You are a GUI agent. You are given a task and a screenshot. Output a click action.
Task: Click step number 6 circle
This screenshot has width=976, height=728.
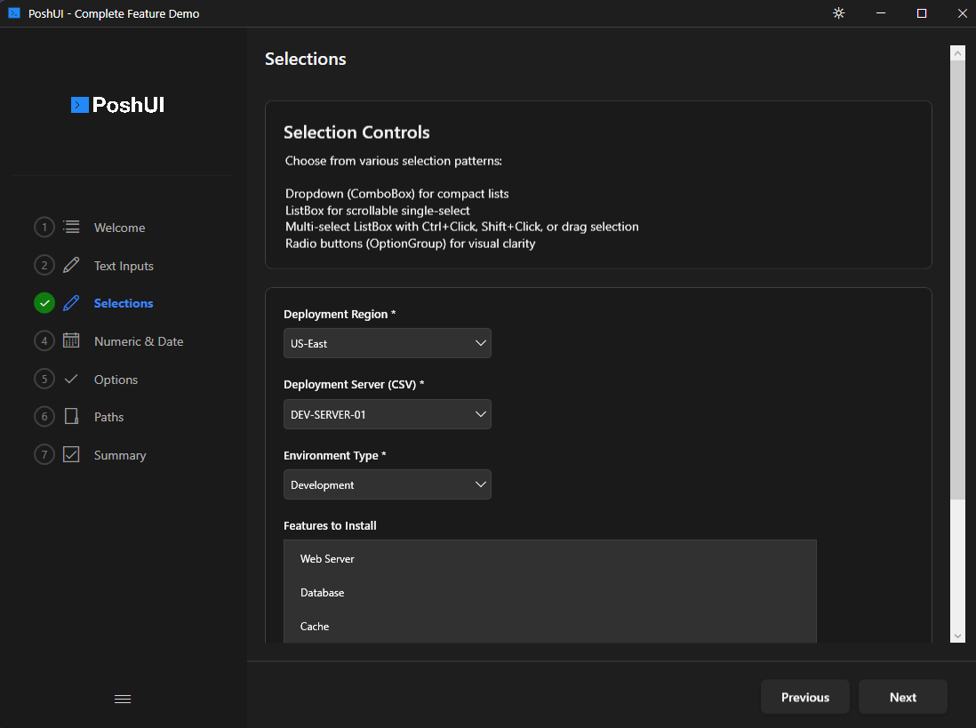coord(44,417)
